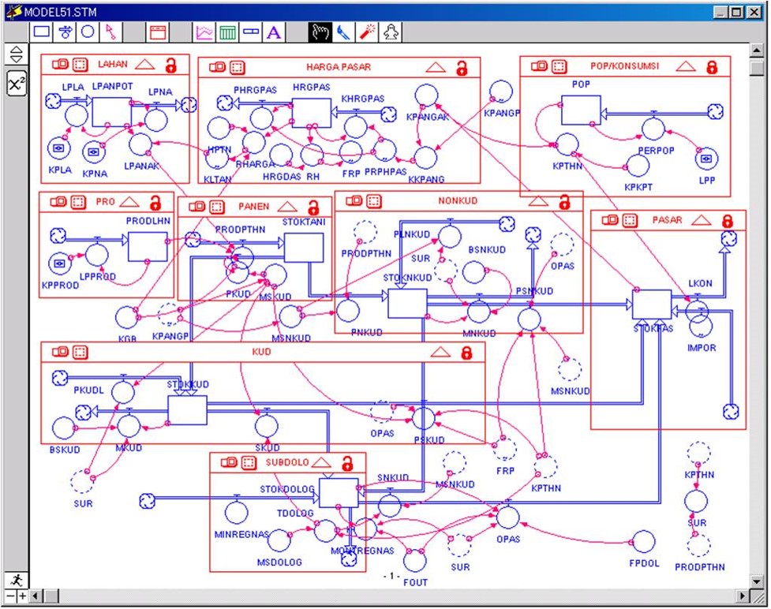This screenshot has width=771, height=609.
Task: Toggle the lock on SUBDOLOG sector
Action: [x=347, y=462]
